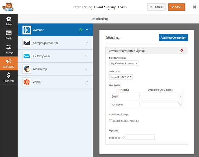Select the GetResponse label
Image resolution: width=199 pixels, height=157 pixels.
coord(42,56)
